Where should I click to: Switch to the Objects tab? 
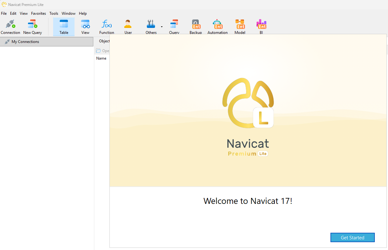pyautogui.click(x=104, y=41)
